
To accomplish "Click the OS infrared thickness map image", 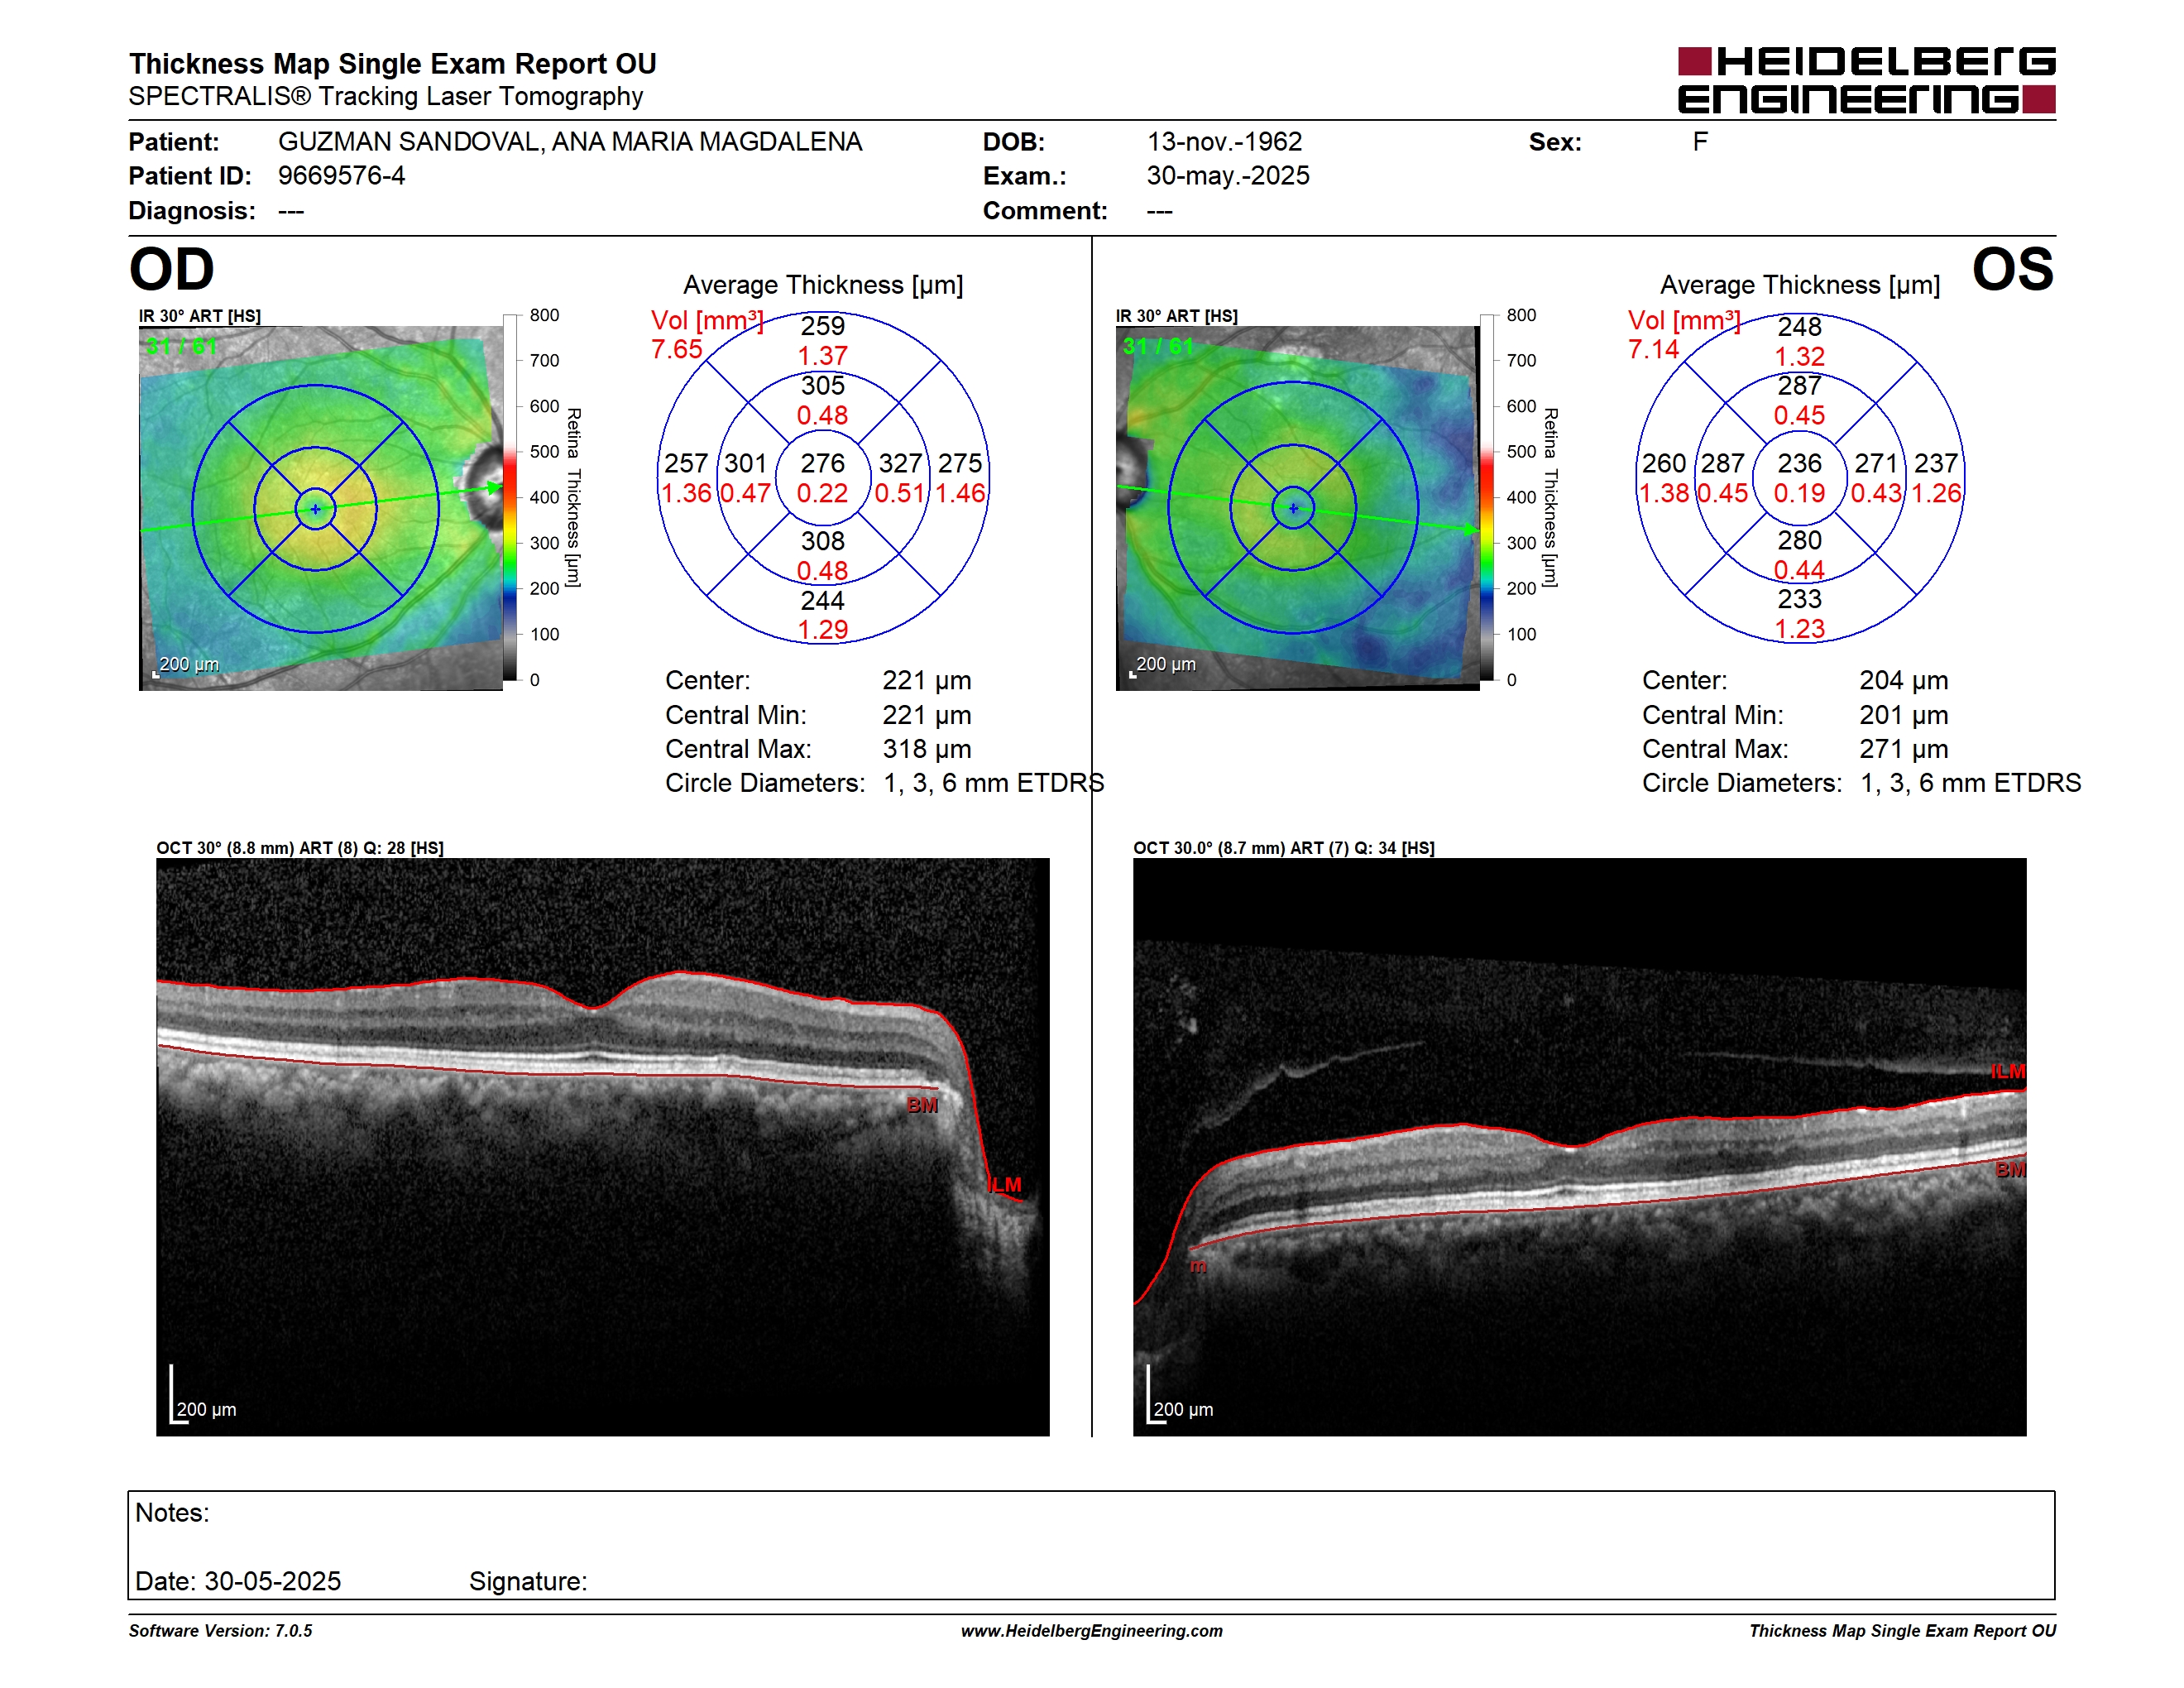I will [1297, 508].
